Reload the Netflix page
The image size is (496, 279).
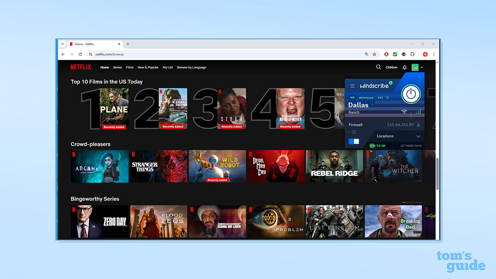(80, 54)
